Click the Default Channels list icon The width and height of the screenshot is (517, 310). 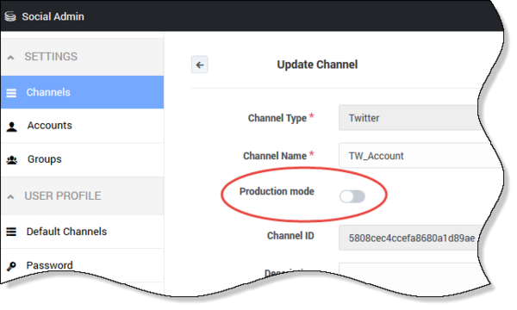point(11,232)
